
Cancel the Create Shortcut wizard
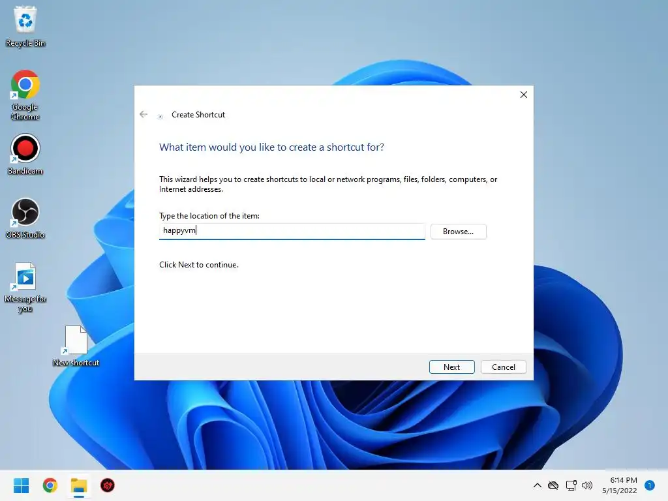[503, 367]
